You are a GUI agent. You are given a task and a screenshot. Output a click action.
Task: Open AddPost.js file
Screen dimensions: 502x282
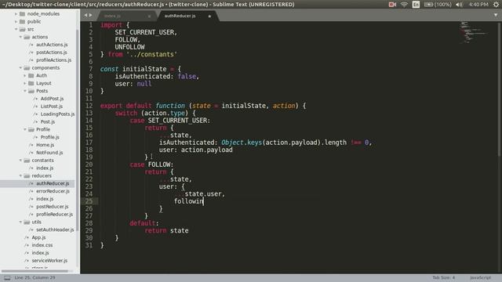point(52,99)
